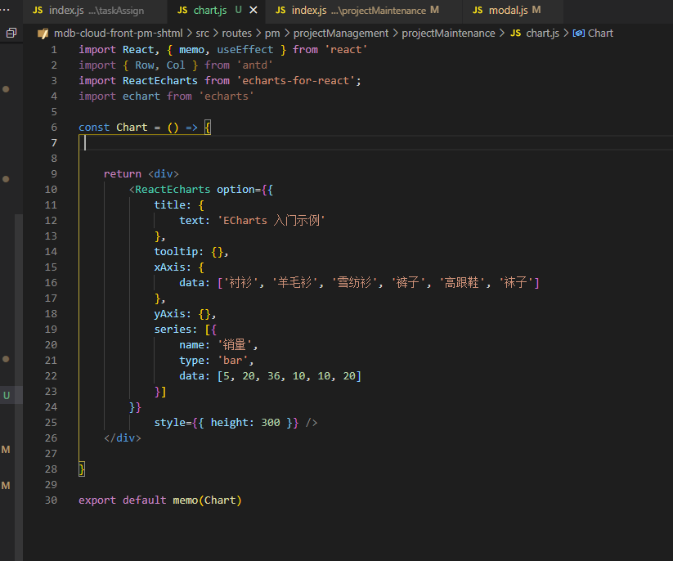Switch to the index.js taskAssign tab
The width and height of the screenshot is (673, 561).
pos(96,11)
